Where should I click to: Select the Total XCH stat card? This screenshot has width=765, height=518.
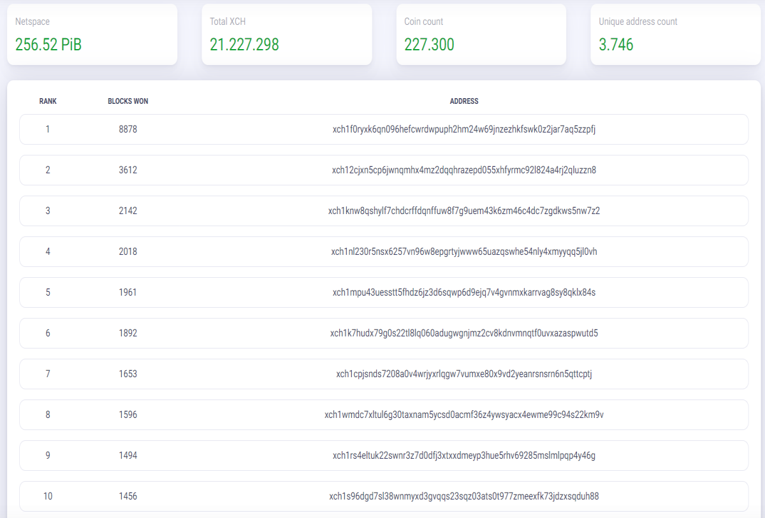point(286,34)
